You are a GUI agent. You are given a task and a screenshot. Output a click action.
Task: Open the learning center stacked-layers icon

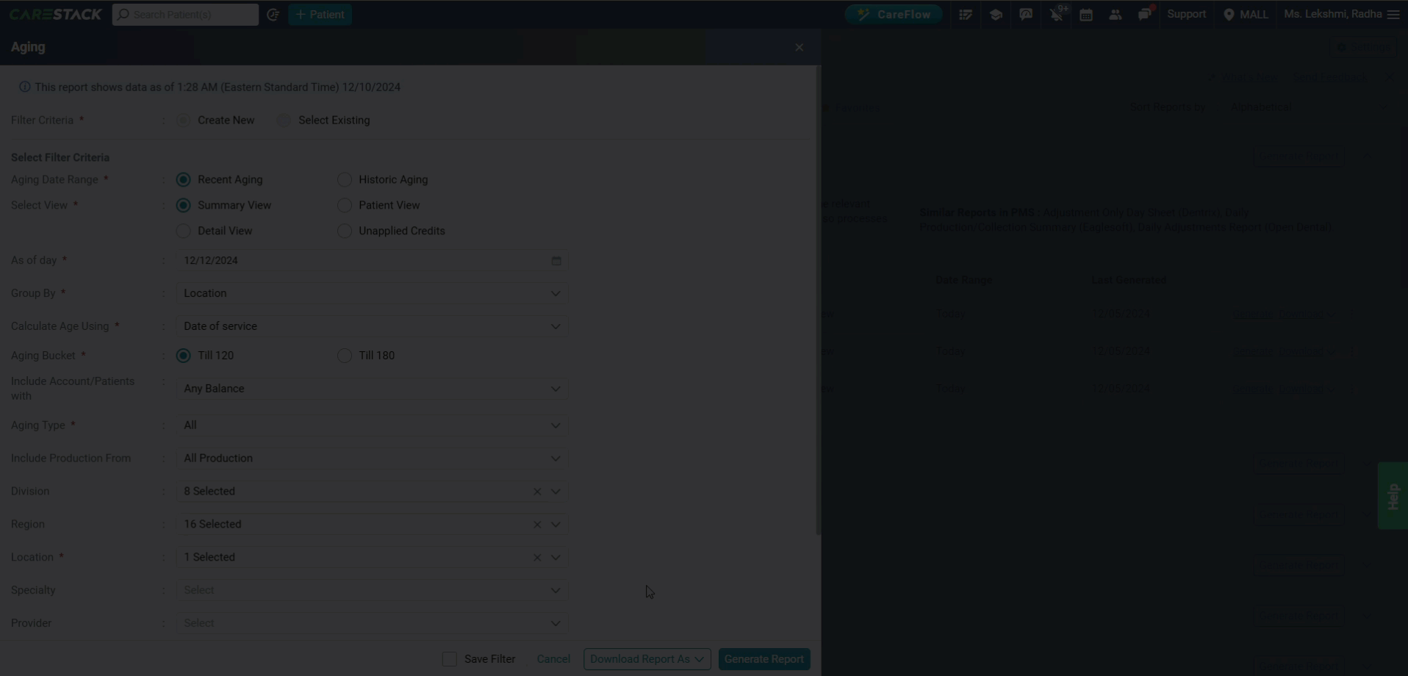coord(996,14)
